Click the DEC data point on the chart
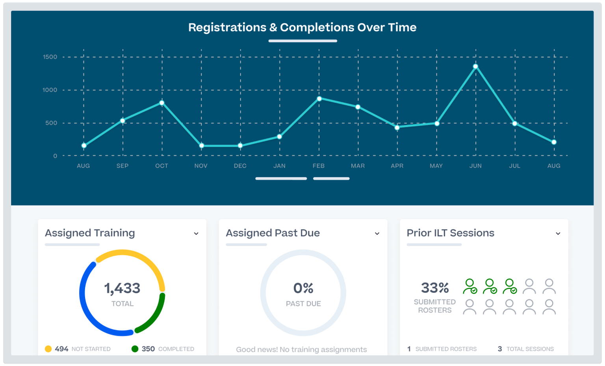Image resolution: width=605 pixels, height=366 pixels. pyautogui.click(x=240, y=146)
